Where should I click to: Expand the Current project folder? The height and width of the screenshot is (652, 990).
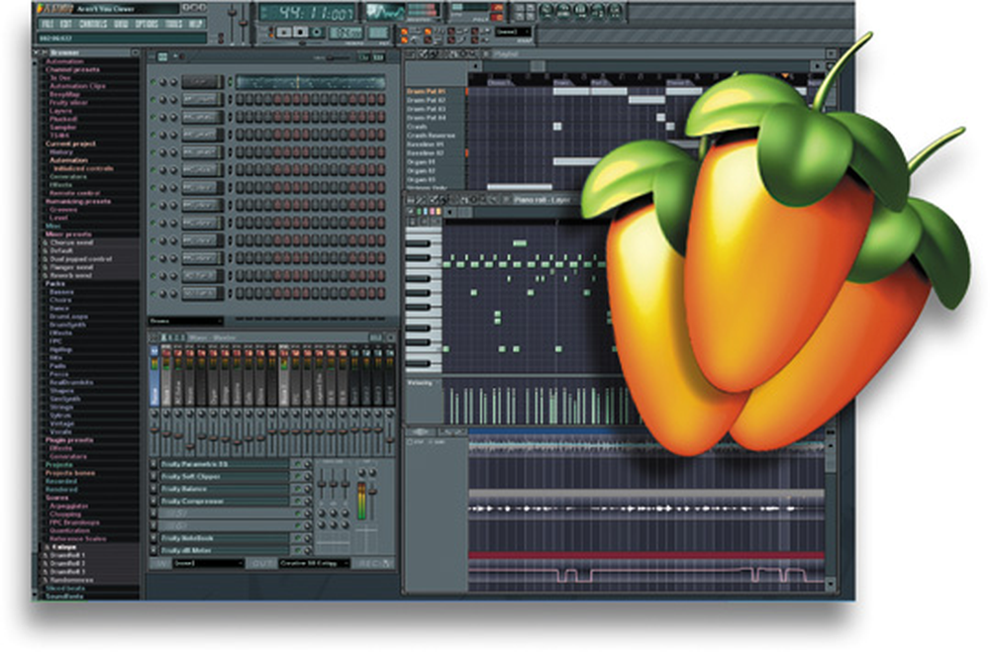pyautogui.click(x=70, y=143)
